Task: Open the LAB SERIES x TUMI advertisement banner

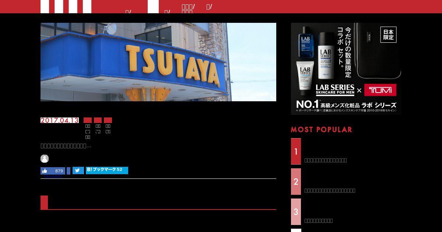Action: (x=346, y=69)
